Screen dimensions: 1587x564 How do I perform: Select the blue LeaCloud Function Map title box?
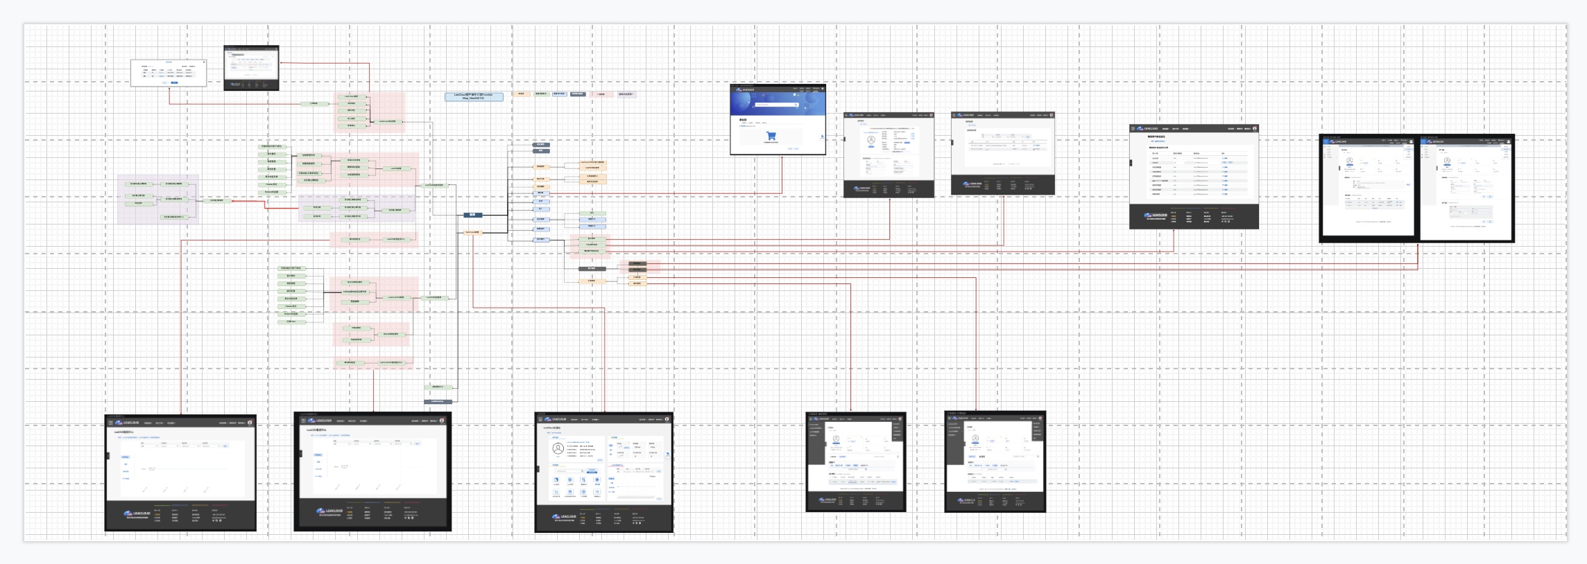click(x=474, y=97)
